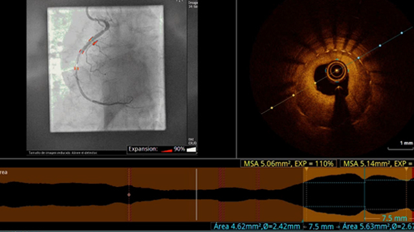Click the red striped marker band in the longitudinal view
The width and height of the screenshot is (414, 232).
[x=222, y=195]
